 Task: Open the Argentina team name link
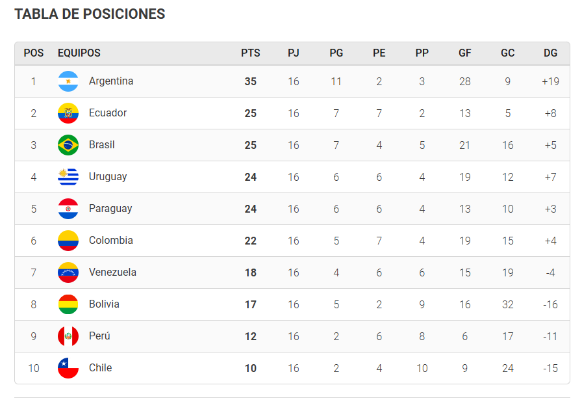click(x=111, y=81)
